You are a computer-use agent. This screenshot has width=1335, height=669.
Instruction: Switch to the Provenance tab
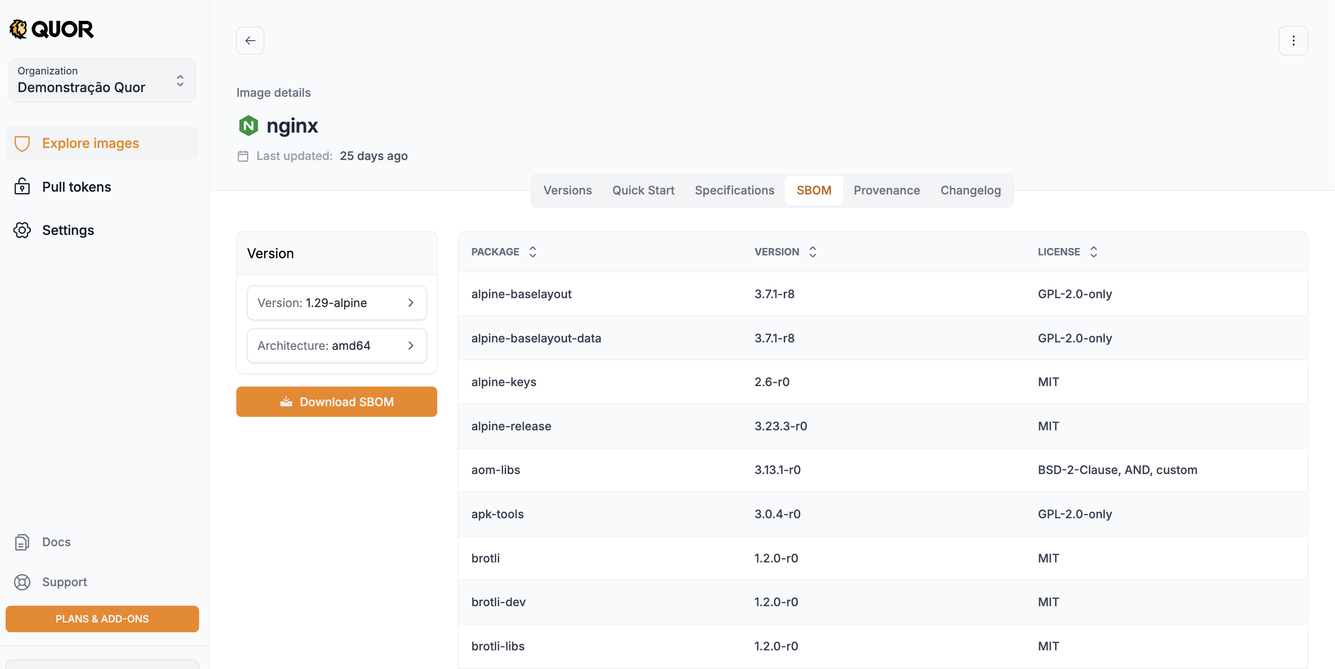[886, 191]
